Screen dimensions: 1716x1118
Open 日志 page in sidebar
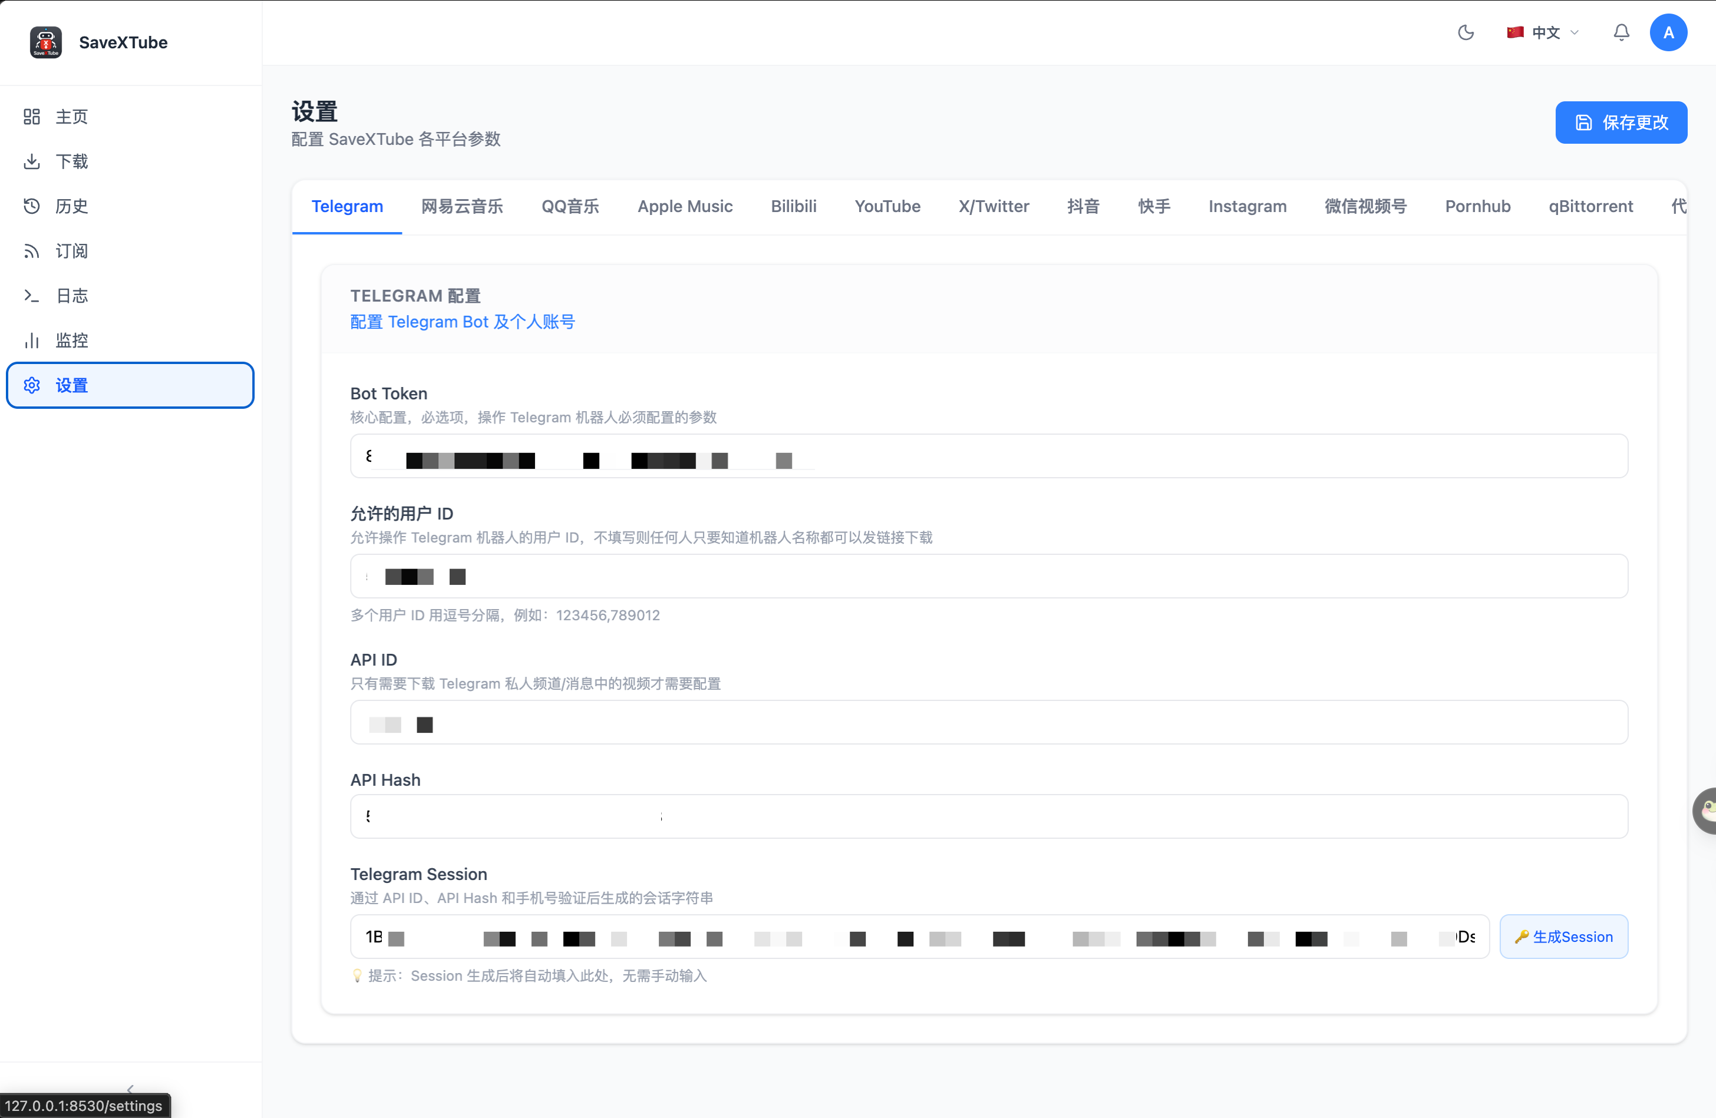coord(130,296)
